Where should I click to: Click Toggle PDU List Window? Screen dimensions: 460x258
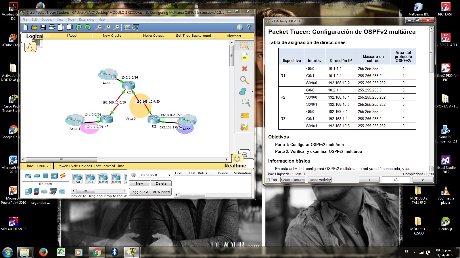(150, 192)
